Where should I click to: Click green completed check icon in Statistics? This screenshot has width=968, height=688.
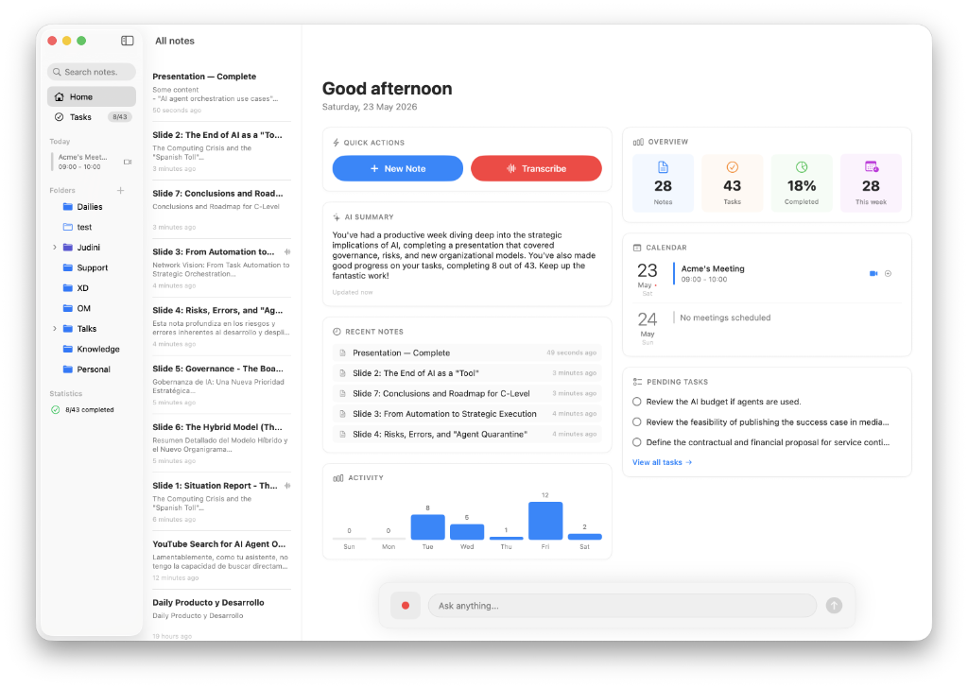click(x=56, y=410)
